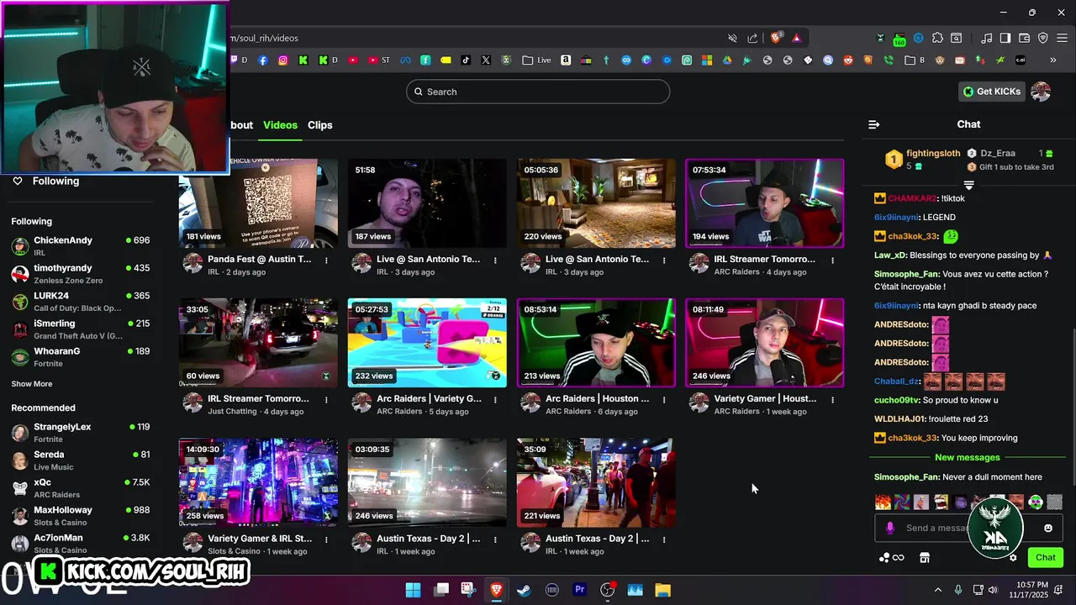1076x605 pixels.
Task: Open the Live bookmarks folder
Action: (536, 60)
